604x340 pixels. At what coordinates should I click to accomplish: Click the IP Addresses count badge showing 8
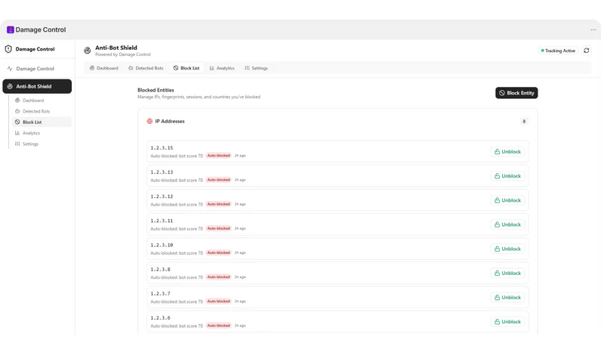(523, 122)
